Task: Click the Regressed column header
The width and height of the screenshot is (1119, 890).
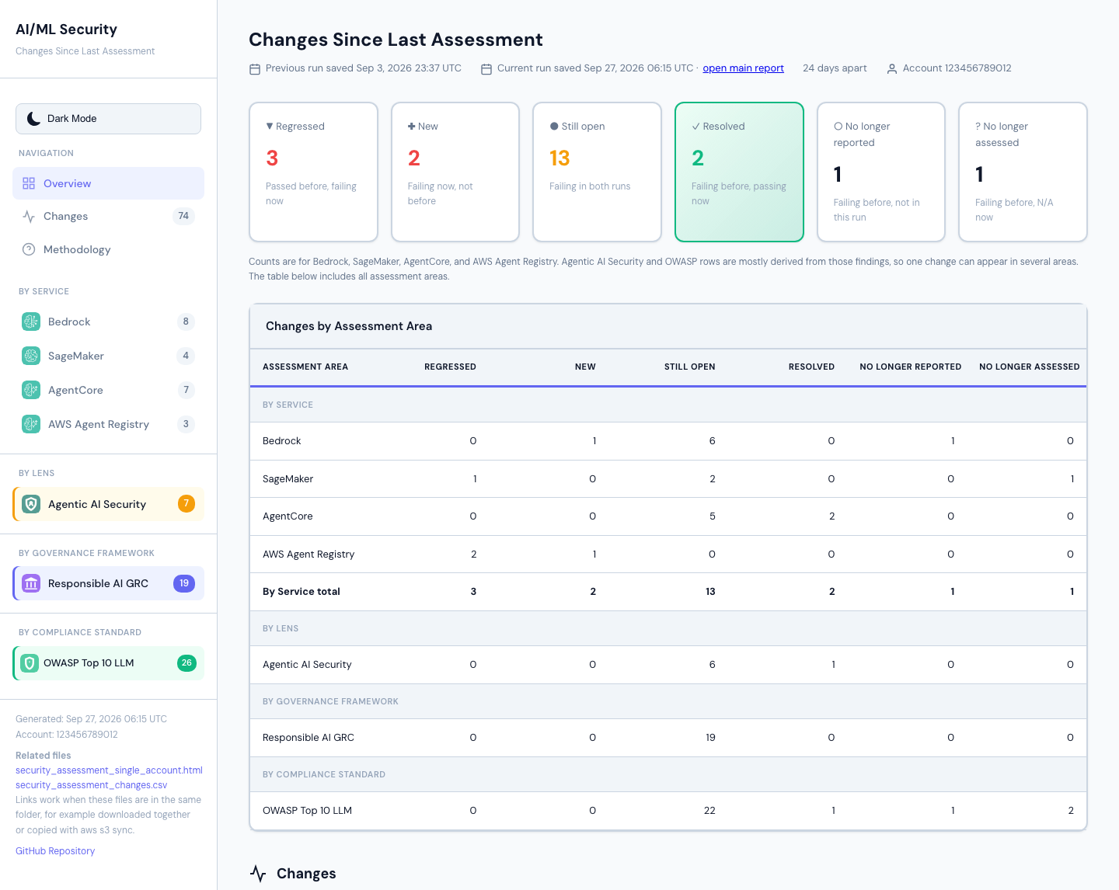Action: tap(450, 367)
